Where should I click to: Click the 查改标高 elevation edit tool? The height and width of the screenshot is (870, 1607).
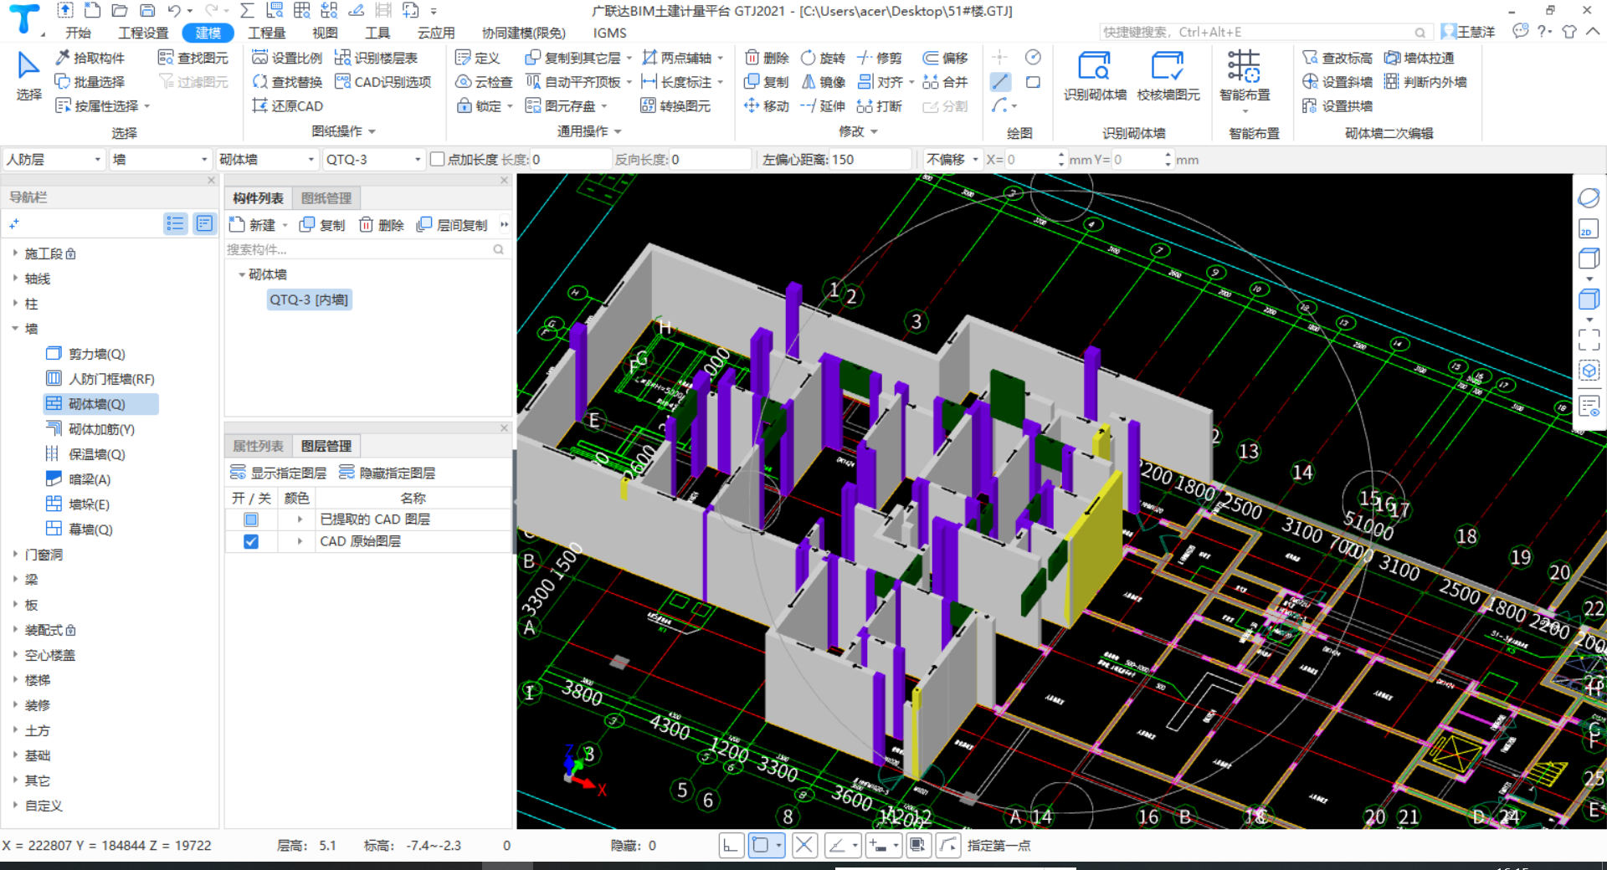1337,58
